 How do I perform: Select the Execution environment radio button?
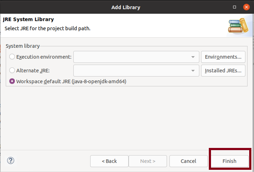12,57
